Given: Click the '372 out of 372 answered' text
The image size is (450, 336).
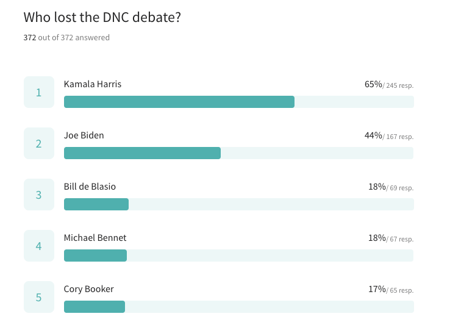Looking at the screenshot, I should pyautogui.click(x=66, y=38).
